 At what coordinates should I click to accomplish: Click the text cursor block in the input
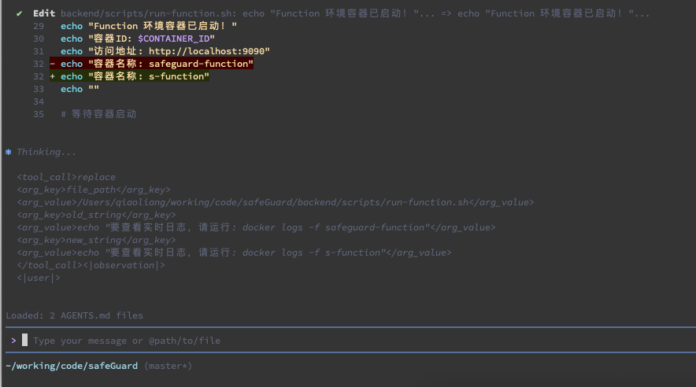tap(25, 341)
